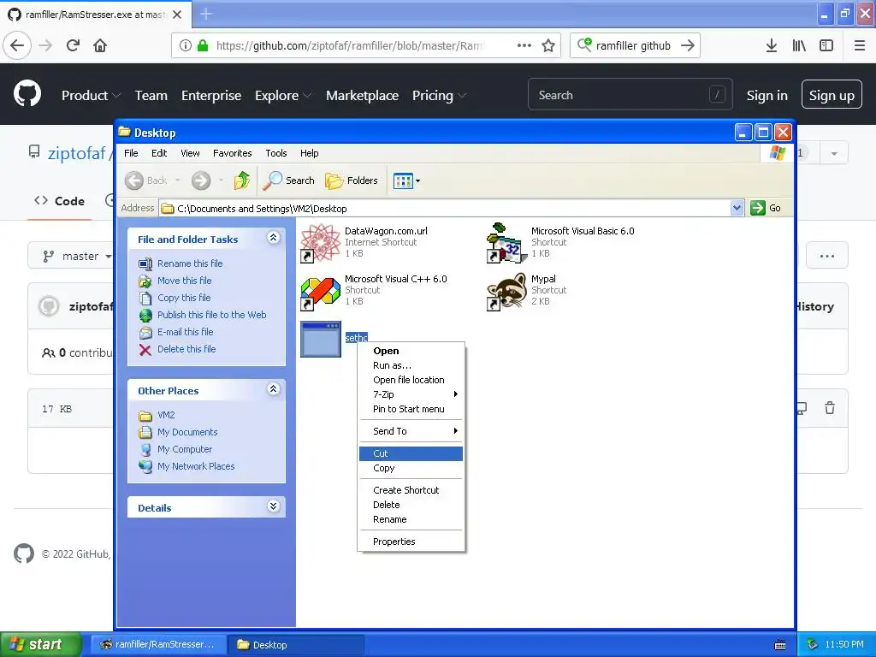The image size is (876, 657).
Task: Click the taskbar clock showing 11:50 PM
Action: pos(843,644)
